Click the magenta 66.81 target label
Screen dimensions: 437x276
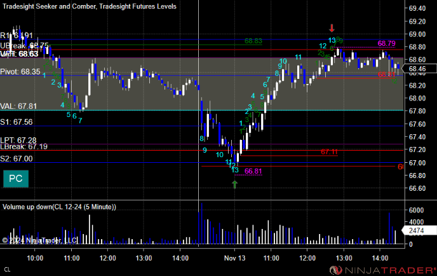click(x=253, y=171)
